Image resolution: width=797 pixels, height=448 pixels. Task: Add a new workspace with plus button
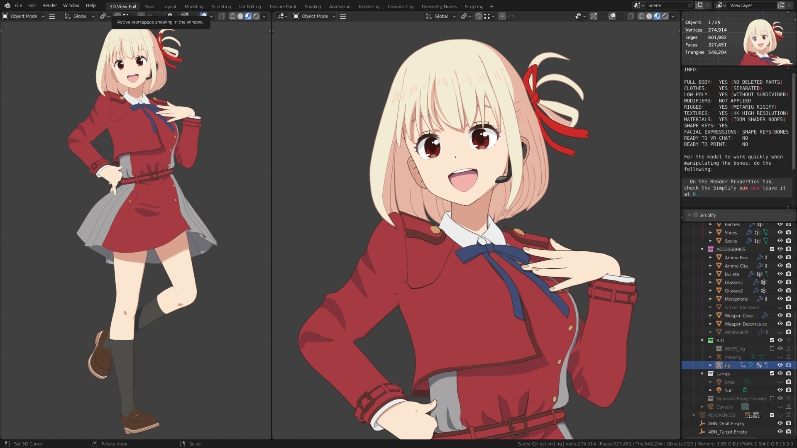[491, 6]
